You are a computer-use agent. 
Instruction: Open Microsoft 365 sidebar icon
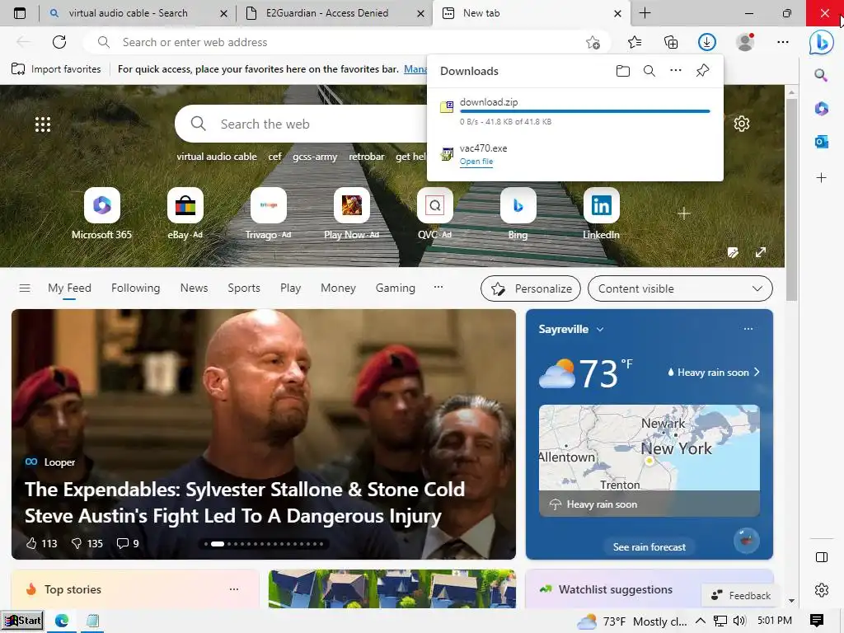pos(822,108)
